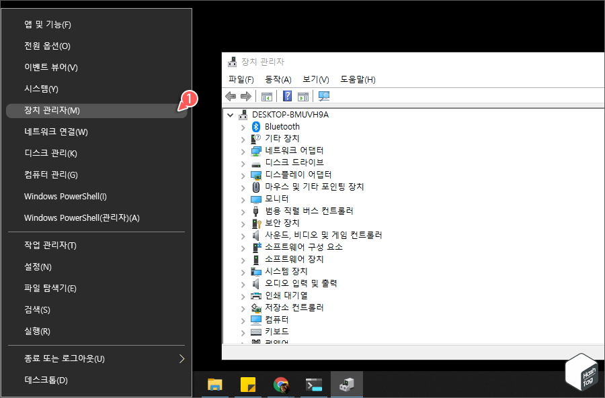Click the back navigation arrow
The image size is (605, 398).
(230, 96)
